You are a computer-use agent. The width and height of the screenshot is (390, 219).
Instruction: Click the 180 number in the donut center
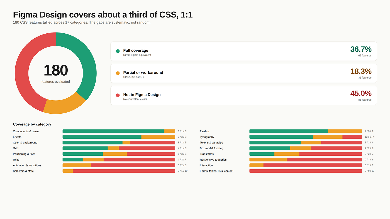click(56, 70)
